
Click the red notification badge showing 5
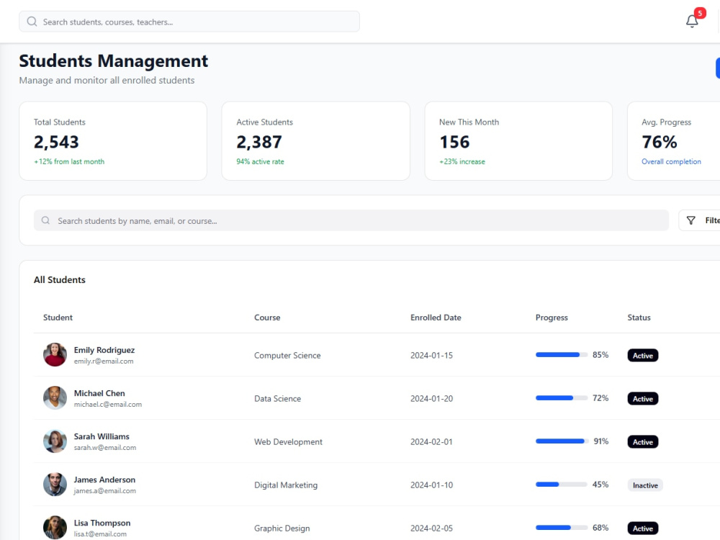coord(700,13)
